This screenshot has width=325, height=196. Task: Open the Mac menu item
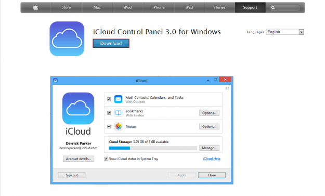pyautogui.click(x=97, y=7)
